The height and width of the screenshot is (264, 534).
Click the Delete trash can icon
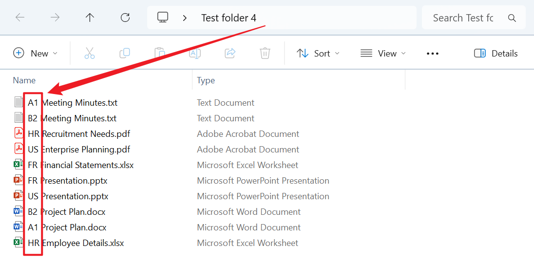pos(265,53)
